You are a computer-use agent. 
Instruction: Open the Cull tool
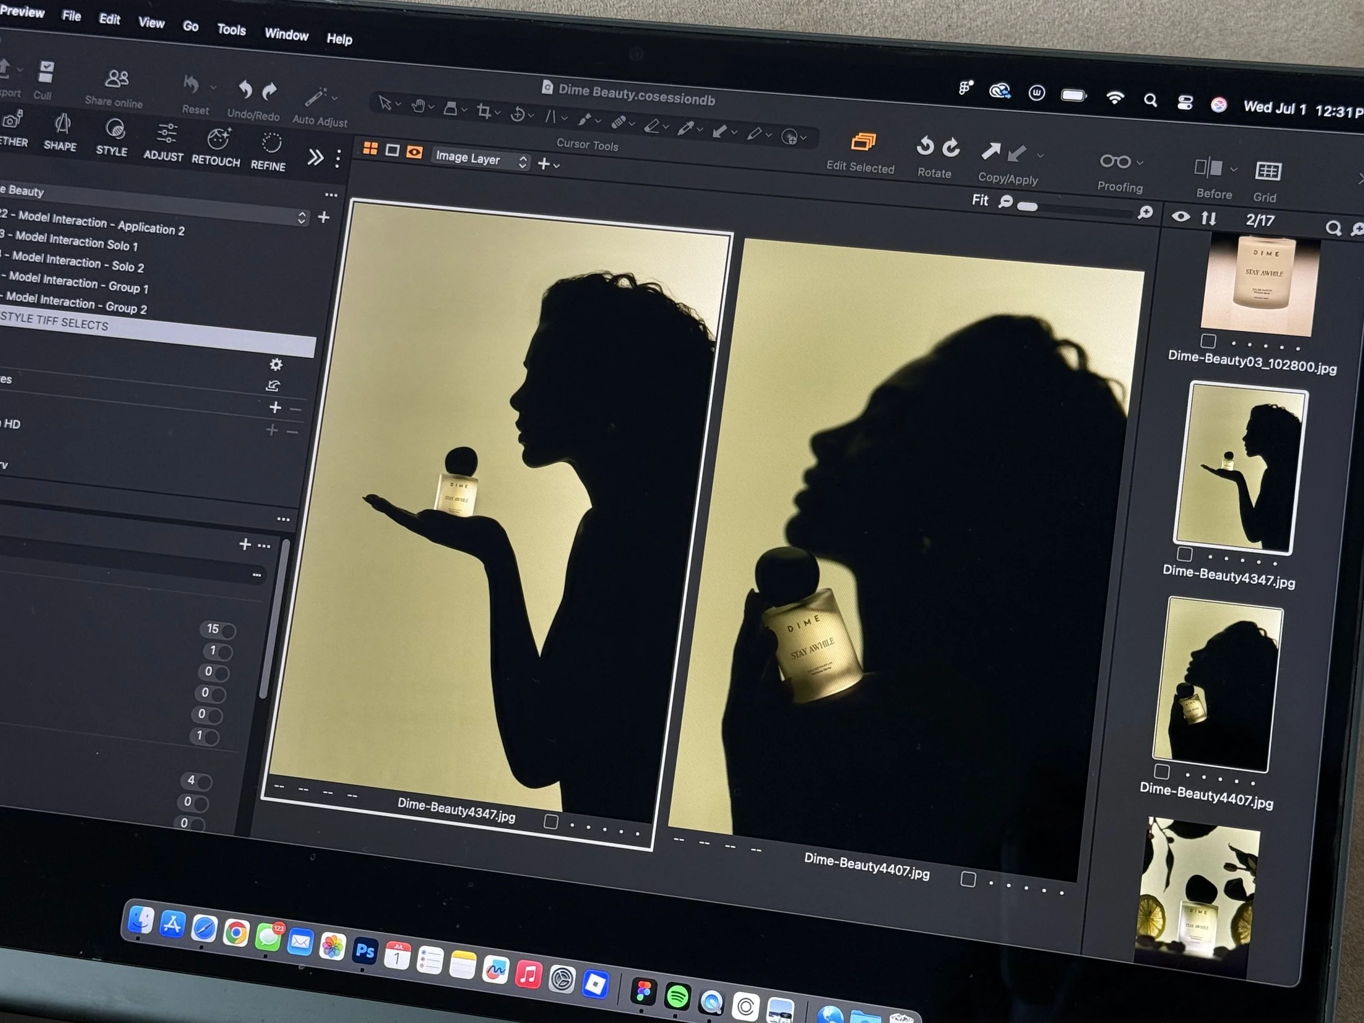[x=46, y=71]
